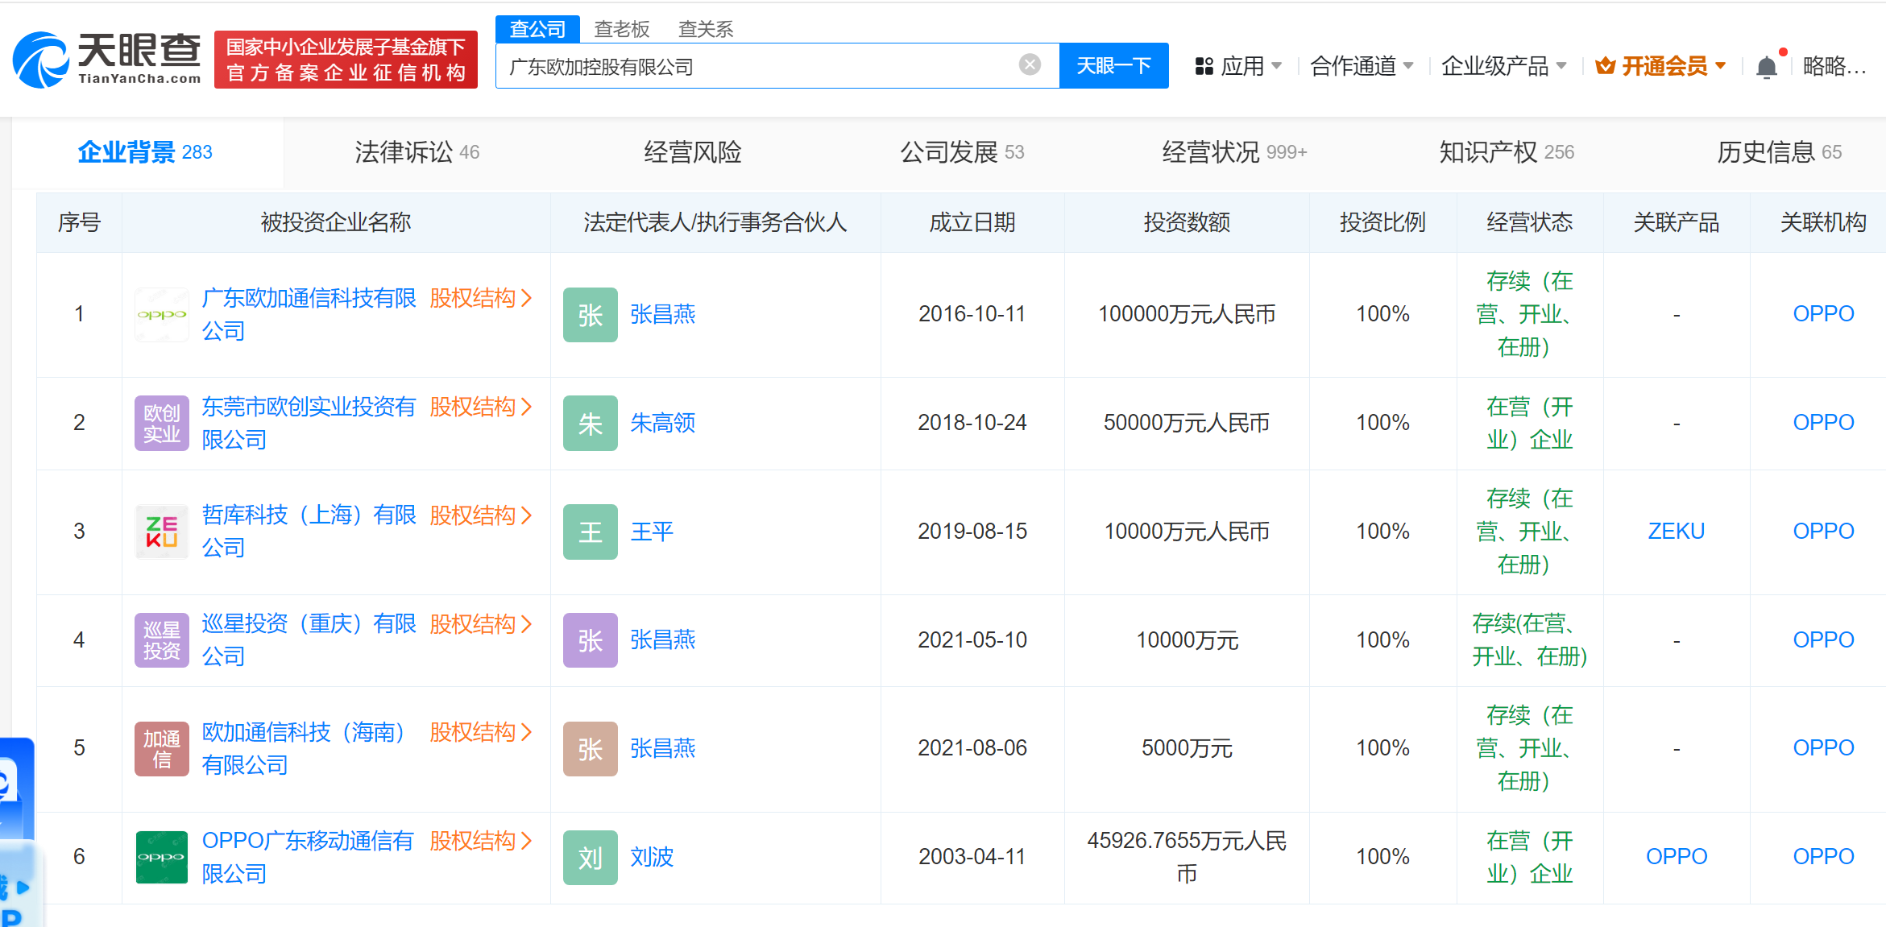The width and height of the screenshot is (1886, 927).
Task: Switch to the 历史信息 tab
Action: tap(1779, 152)
